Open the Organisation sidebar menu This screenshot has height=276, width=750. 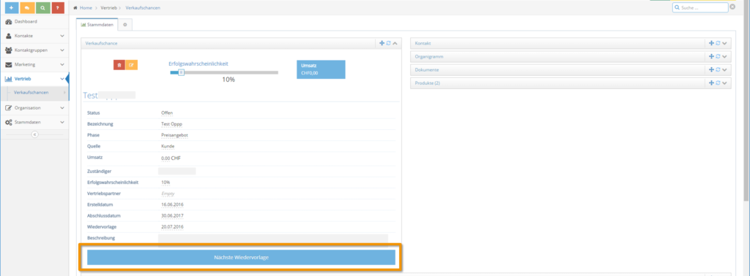point(34,108)
